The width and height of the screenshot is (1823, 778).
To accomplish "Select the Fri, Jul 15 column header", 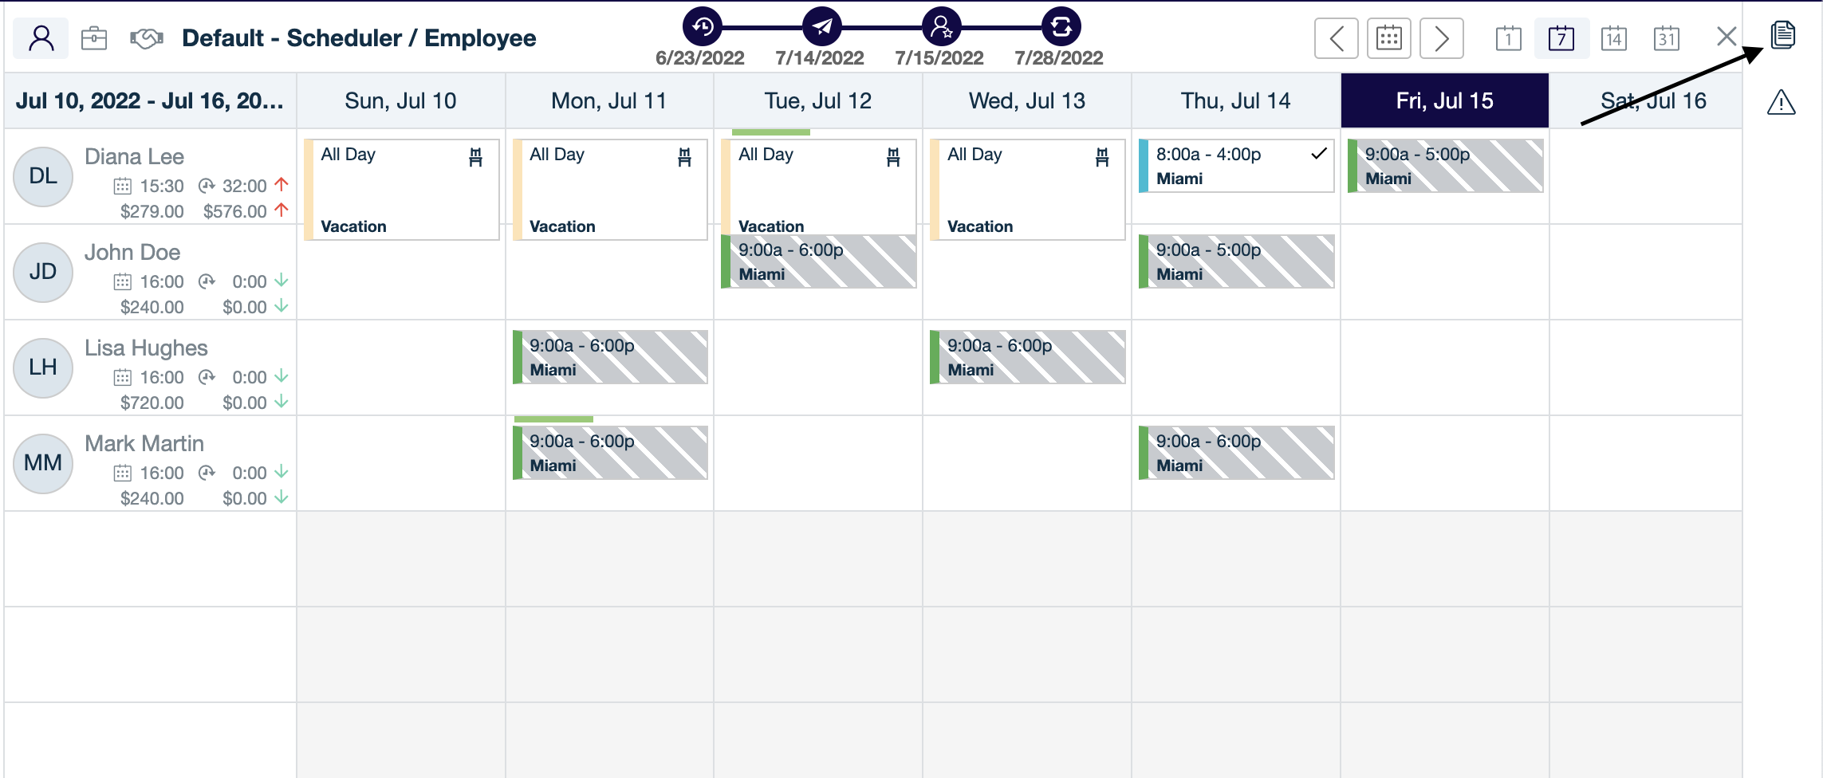I will pyautogui.click(x=1445, y=100).
